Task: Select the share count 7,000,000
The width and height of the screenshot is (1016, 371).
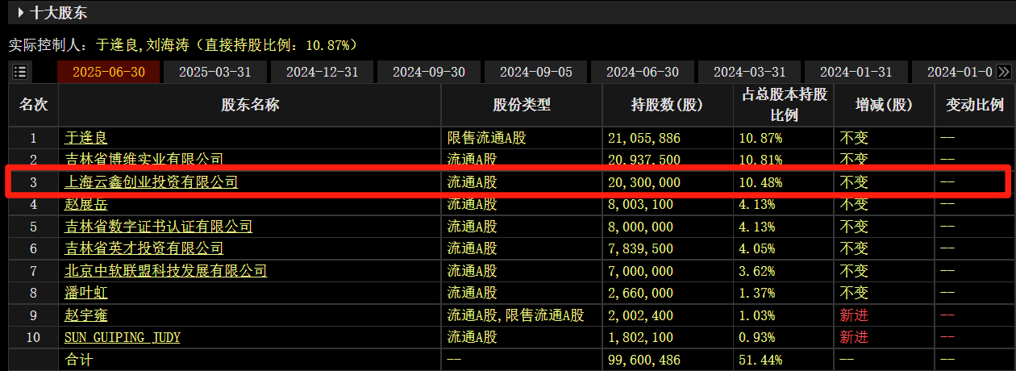Action: [640, 271]
